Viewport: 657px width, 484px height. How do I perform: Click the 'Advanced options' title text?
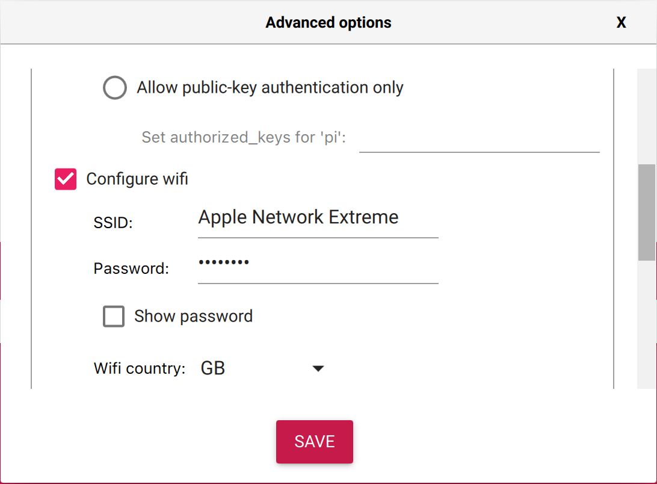[x=328, y=22]
